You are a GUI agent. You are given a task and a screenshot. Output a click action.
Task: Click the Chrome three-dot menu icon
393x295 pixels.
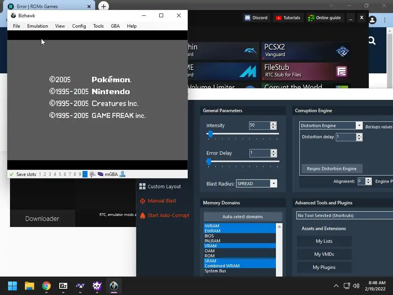coord(385,20)
